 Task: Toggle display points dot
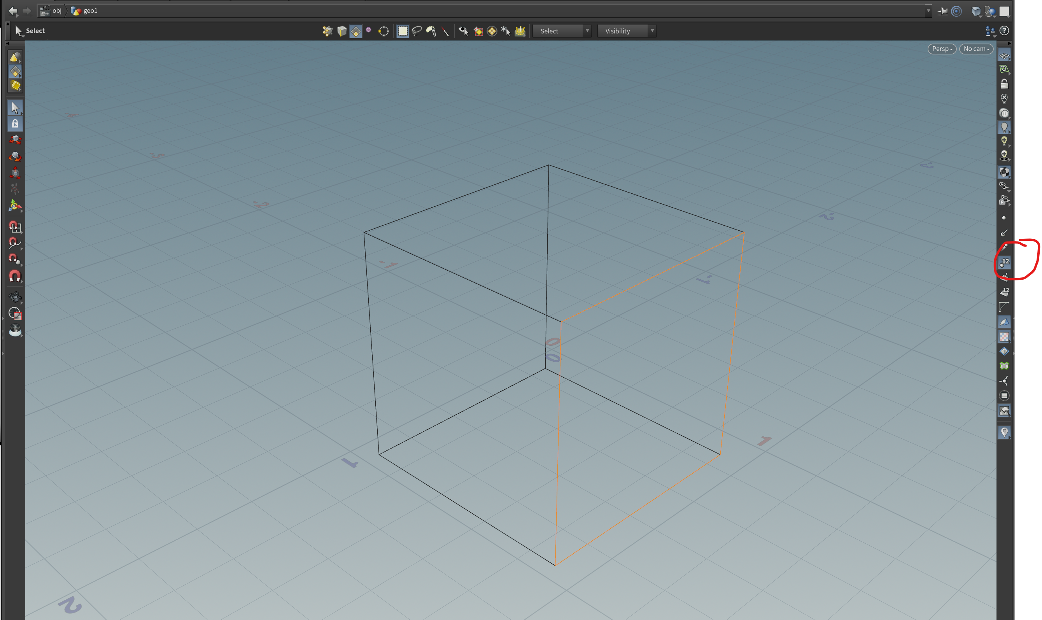pyautogui.click(x=1003, y=218)
